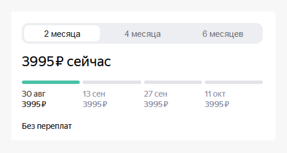Viewport: 287px width, 153px height.
Task: Click the progress segment above 11 окт
Action: pyautogui.click(x=234, y=82)
